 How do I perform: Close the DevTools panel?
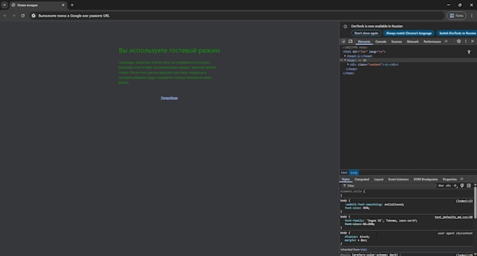tap(472, 41)
